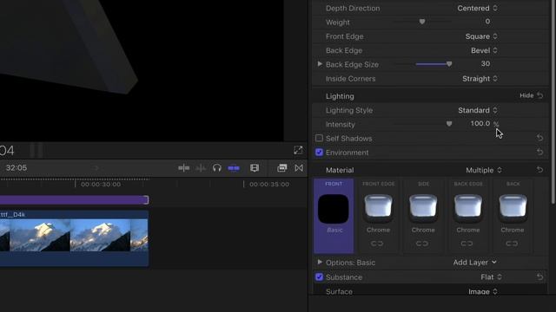
Task: Toggle audio skimming icon
Action: [x=201, y=168]
